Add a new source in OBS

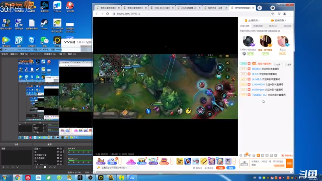click(36, 167)
